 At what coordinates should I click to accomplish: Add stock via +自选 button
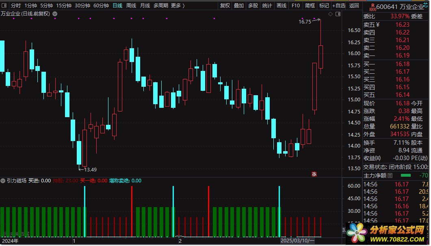coord(339,6)
